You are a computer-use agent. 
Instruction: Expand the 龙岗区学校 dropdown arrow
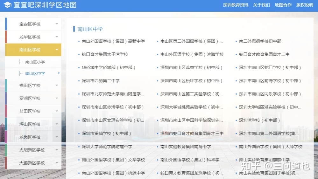tap(57, 137)
